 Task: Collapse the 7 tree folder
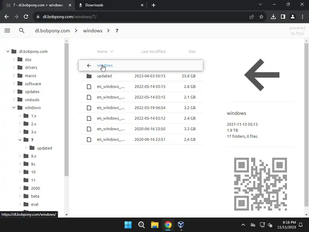click(x=20, y=140)
